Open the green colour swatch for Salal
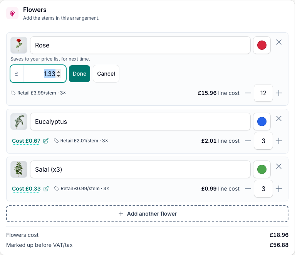This screenshot has height=255, width=295. tap(262, 169)
